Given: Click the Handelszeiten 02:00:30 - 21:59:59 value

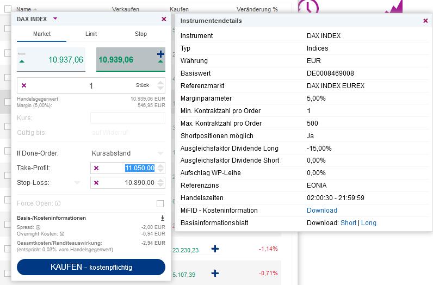Looking at the screenshot, I should pos(336,198).
